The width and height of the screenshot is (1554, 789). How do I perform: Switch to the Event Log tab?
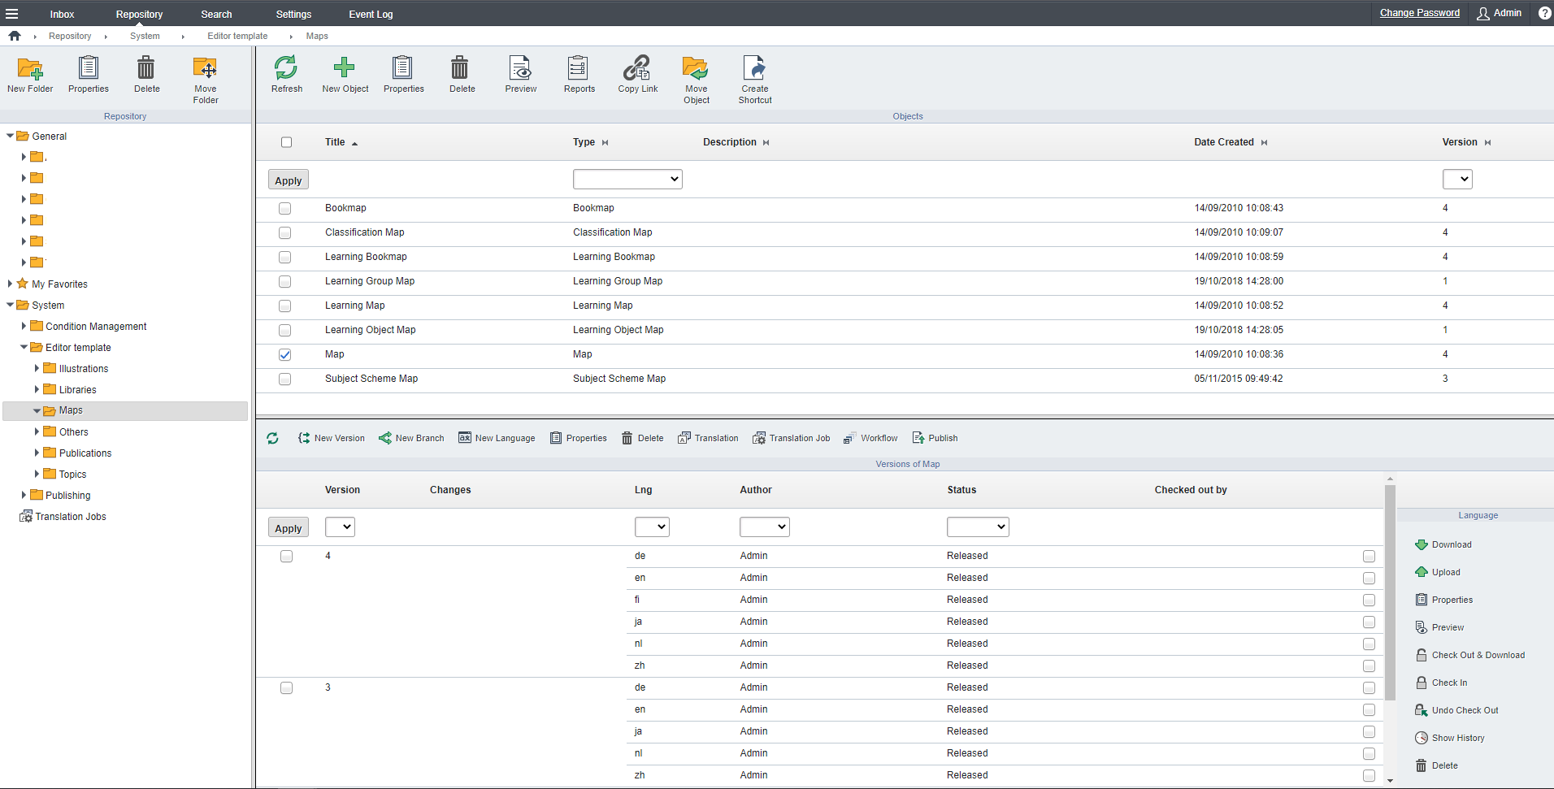point(371,14)
